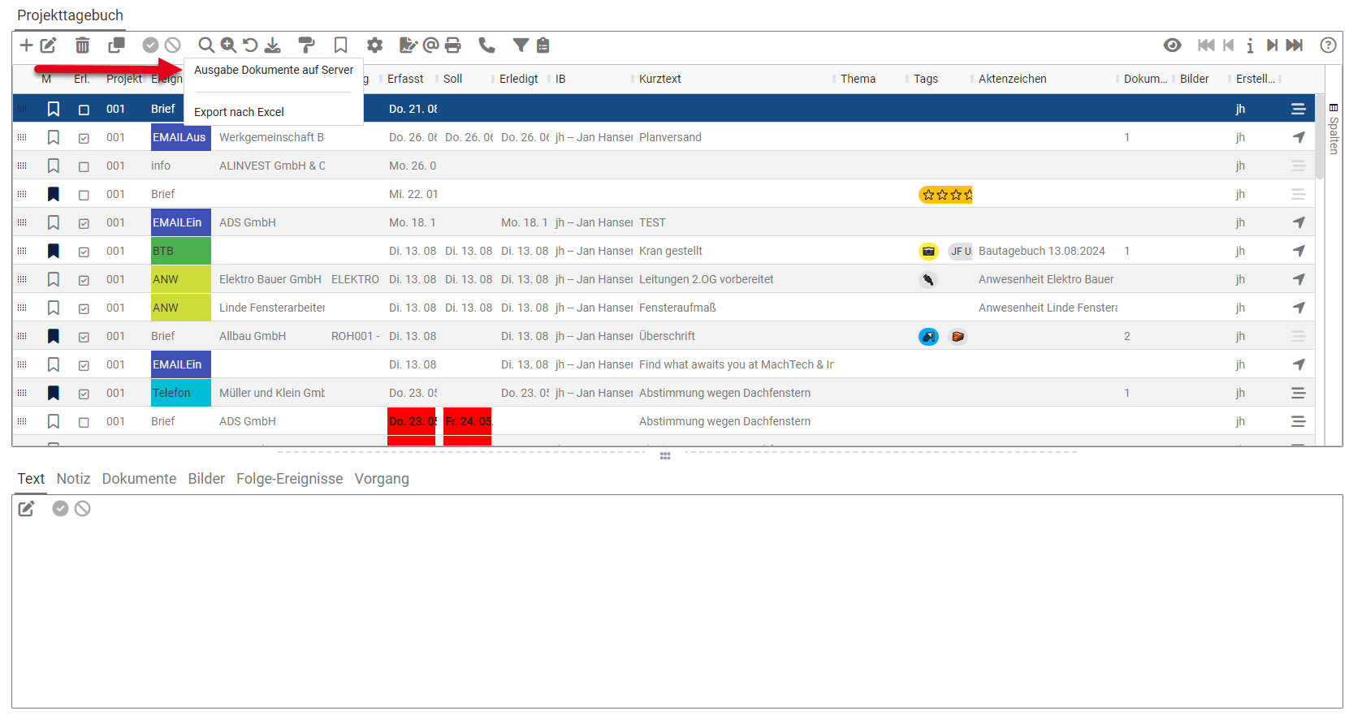The width and height of the screenshot is (1349, 715).
Task: Click the red Soll date cell 'Fr. 24. 05'
Action: (468, 421)
